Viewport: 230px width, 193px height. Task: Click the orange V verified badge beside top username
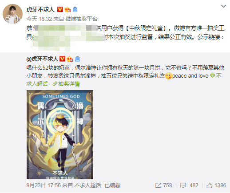[60, 9]
